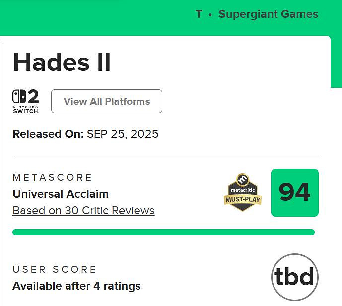Click the Available after 4 ratings text
Viewport: 342px width, 306px height.
[x=76, y=286]
